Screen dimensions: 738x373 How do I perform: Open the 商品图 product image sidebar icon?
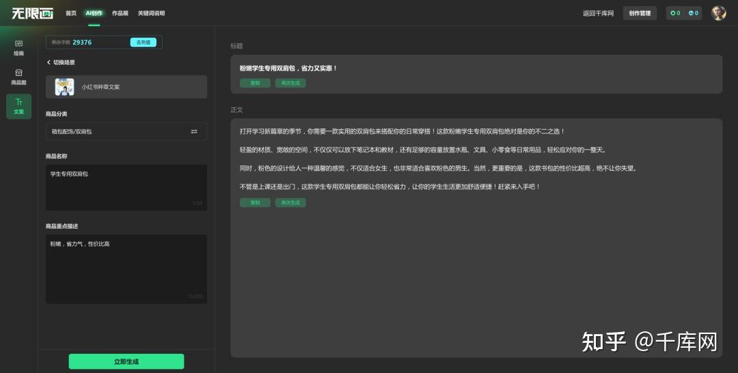point(18,77)
